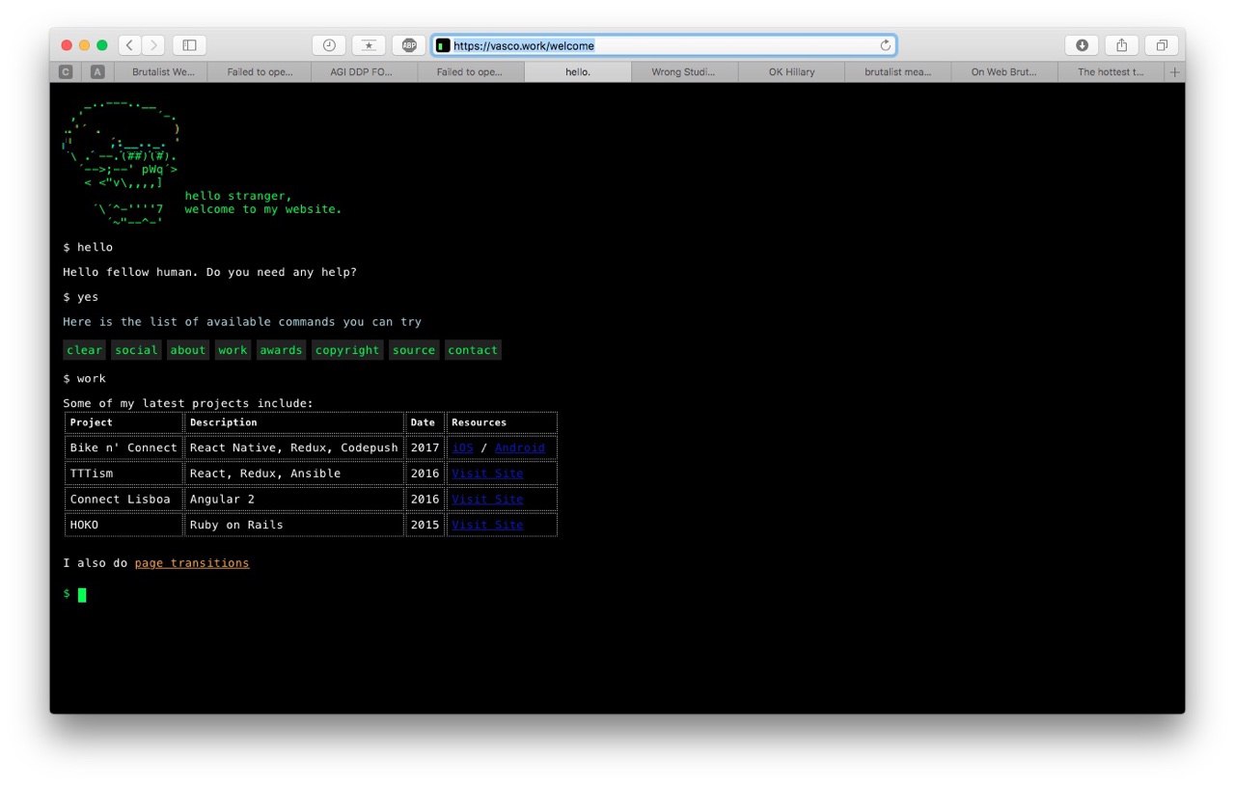Open the downloads arrow icon
This screenshot has width=1235, height=785.
coord(1082,45)
